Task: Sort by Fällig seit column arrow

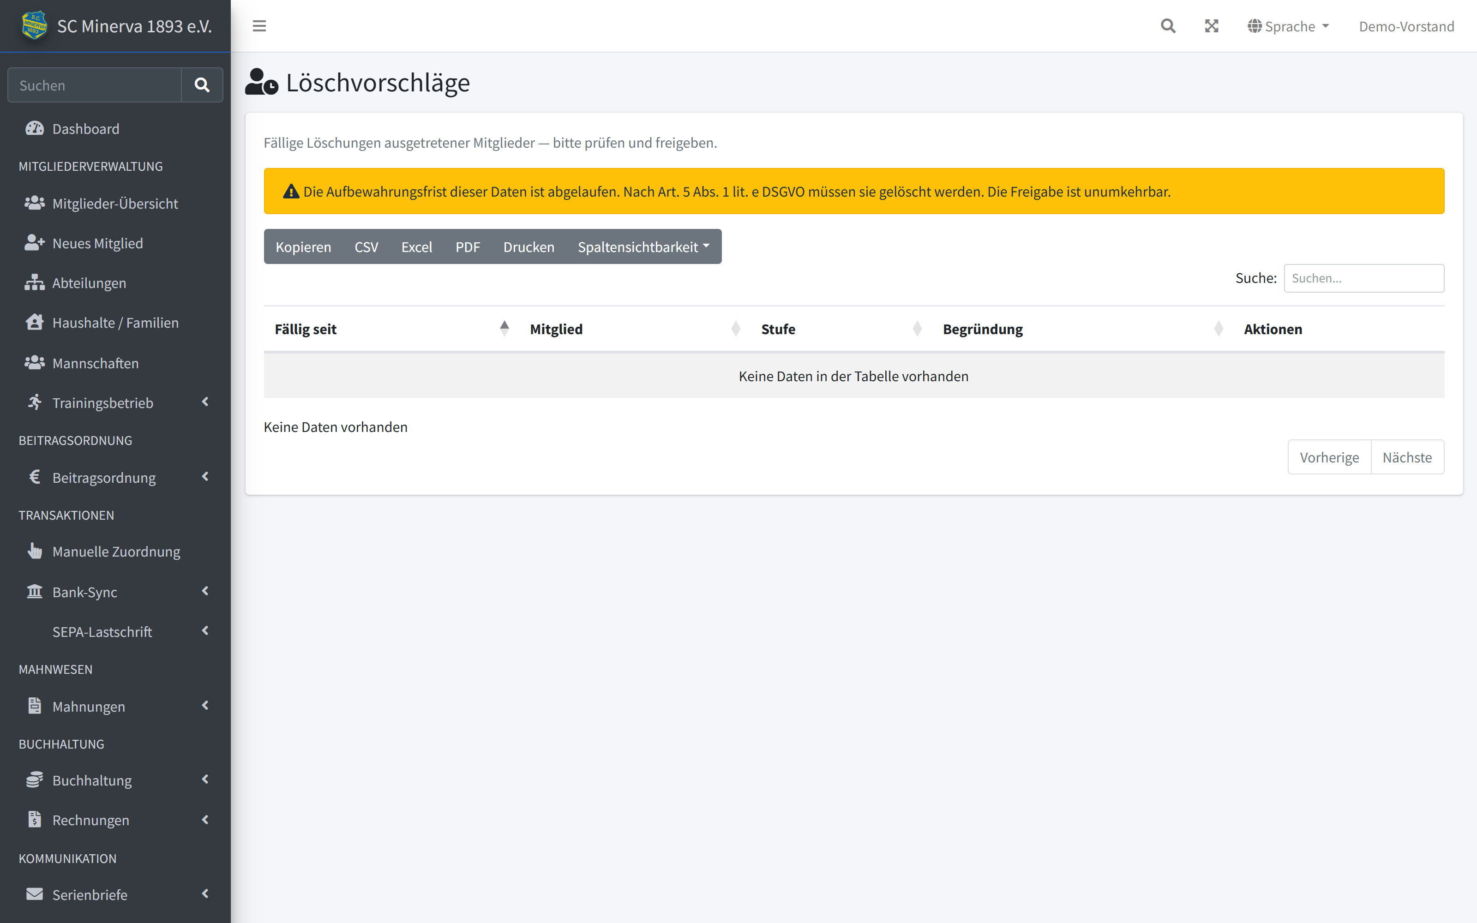Action: [504, 329]
